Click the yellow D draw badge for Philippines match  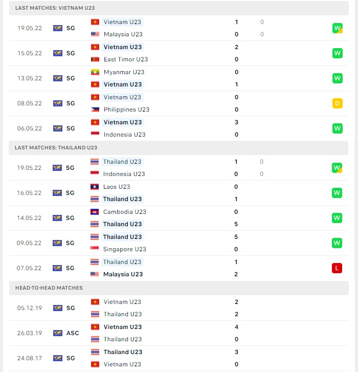337,103
